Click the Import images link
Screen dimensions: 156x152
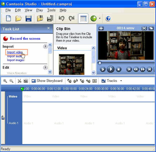click(16, 60)
